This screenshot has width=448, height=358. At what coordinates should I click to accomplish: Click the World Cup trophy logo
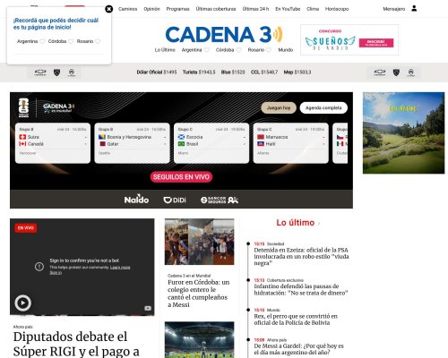pos(24,107)
